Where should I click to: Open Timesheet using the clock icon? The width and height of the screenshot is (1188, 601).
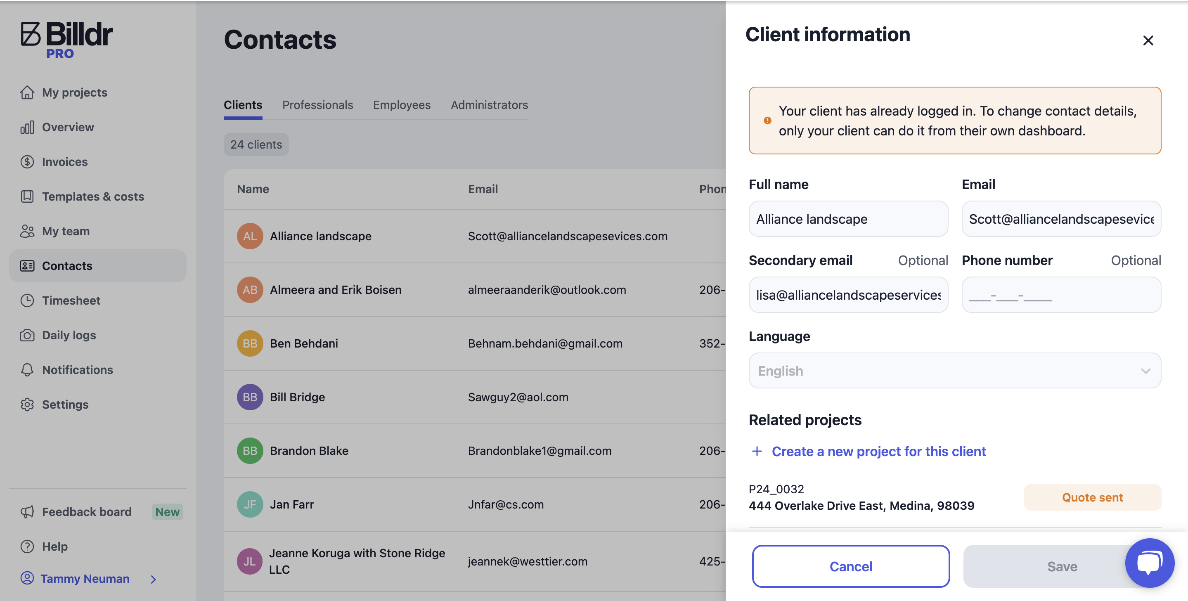click(x=27, y=300)
